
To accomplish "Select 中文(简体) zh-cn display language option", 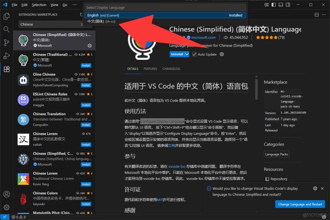I will 165,22.
